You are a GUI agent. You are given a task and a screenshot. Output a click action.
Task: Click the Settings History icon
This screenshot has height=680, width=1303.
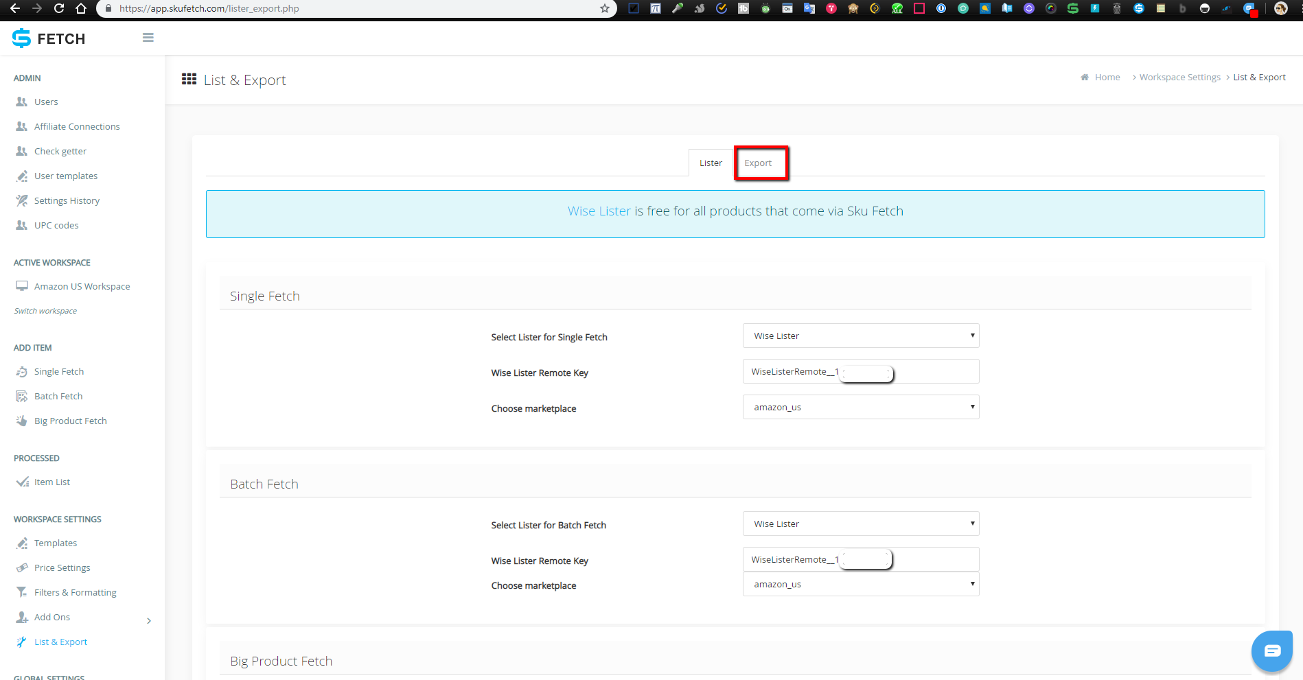(22, 200)
